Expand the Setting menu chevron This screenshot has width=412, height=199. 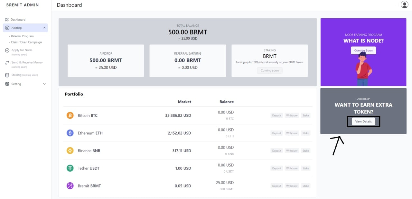tap(44, 84)
